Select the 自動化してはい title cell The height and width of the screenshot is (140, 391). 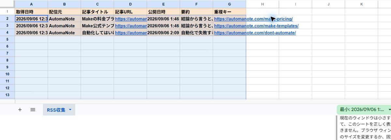pos(97,33)
